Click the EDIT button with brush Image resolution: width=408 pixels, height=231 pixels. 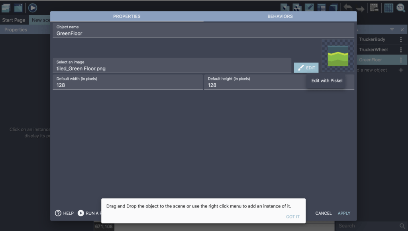pos(306,68)
